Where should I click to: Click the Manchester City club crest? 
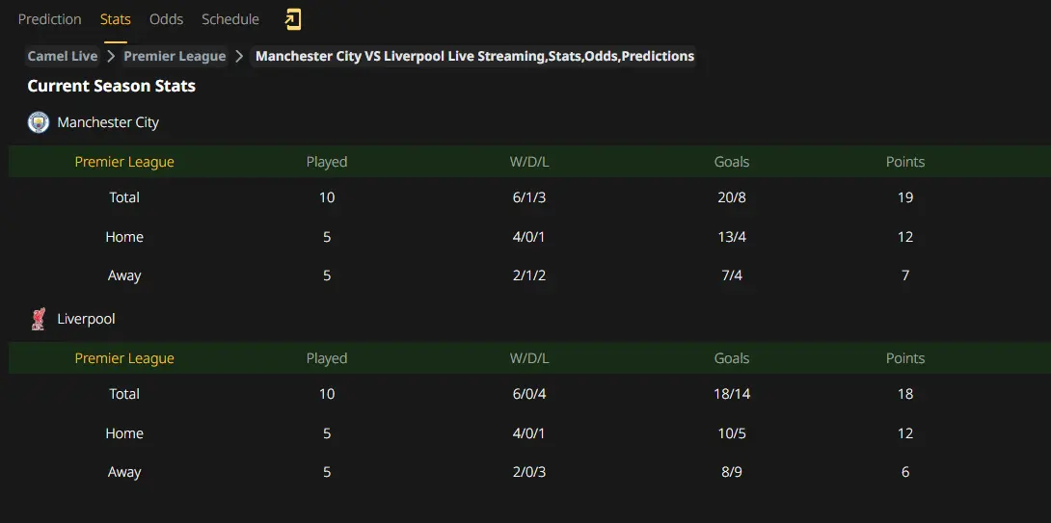[39, 122]
